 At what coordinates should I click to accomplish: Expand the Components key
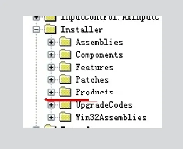coord(51,55)
